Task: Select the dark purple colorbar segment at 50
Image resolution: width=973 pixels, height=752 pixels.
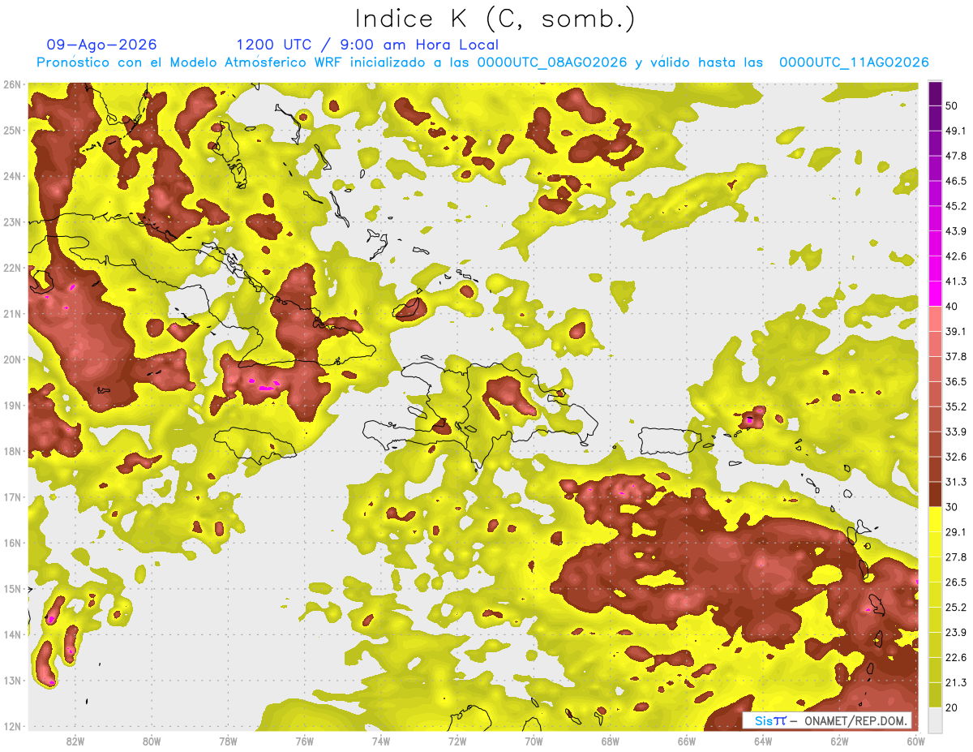Action: pos(935,92)
